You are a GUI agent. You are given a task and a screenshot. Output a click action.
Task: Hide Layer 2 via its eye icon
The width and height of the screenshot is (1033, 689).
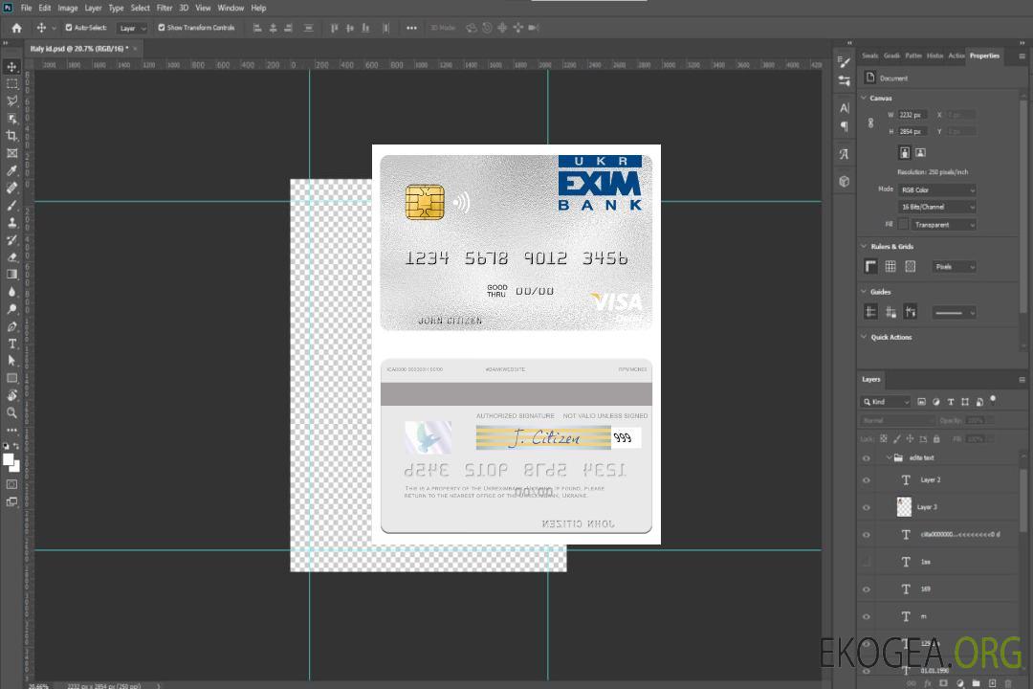pyautogui.click(x=867, y=480)
